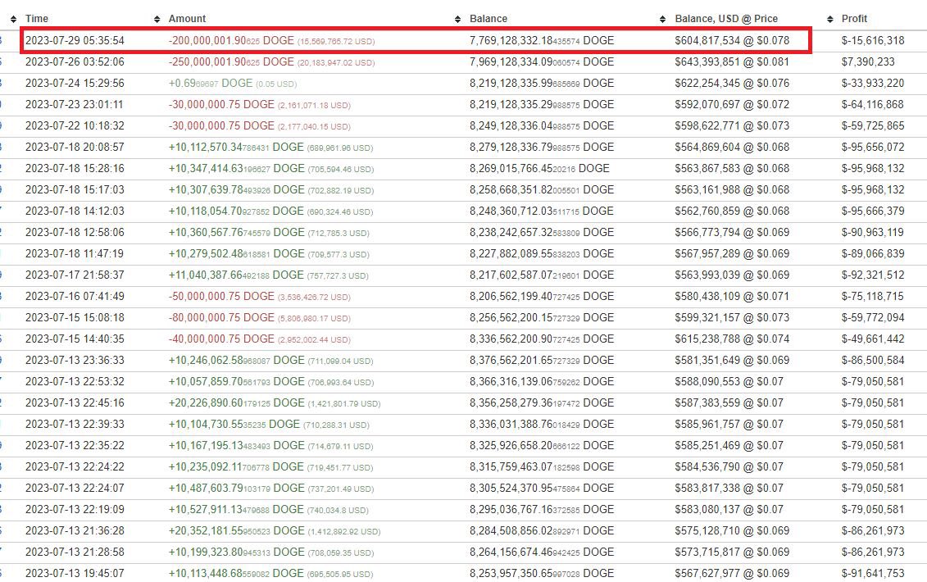Click the Balance, USD @ Price header
This screenshot has height=582, width=927.
726,19
